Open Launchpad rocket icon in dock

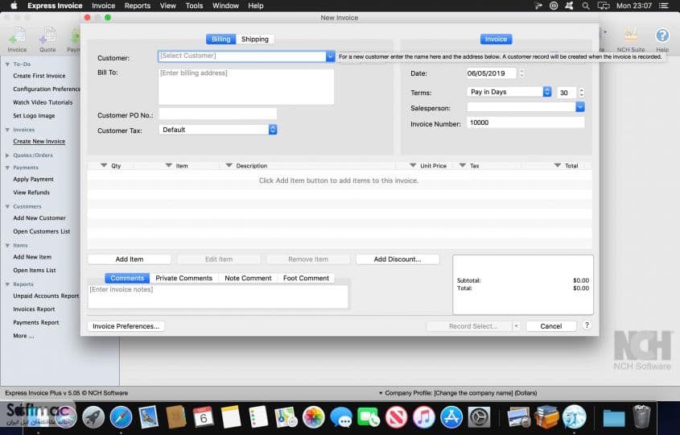(93, 416)
